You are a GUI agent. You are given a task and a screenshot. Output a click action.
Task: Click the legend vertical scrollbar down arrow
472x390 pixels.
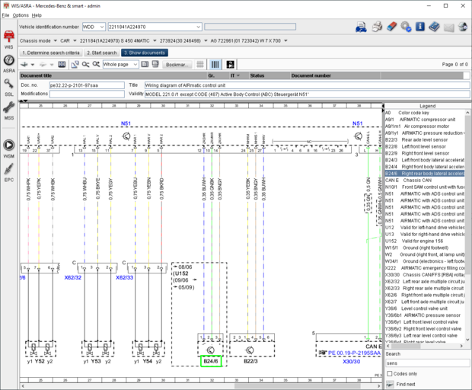click(x=467, y=340)
